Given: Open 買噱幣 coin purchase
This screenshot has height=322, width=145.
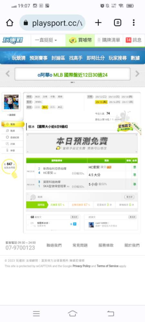Looking at the screenshot, I should pyautogui.click(x=80, y=40).
